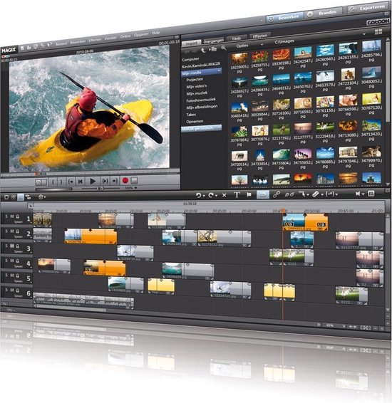Switch to storyboard view mode icon

point(6,197)
